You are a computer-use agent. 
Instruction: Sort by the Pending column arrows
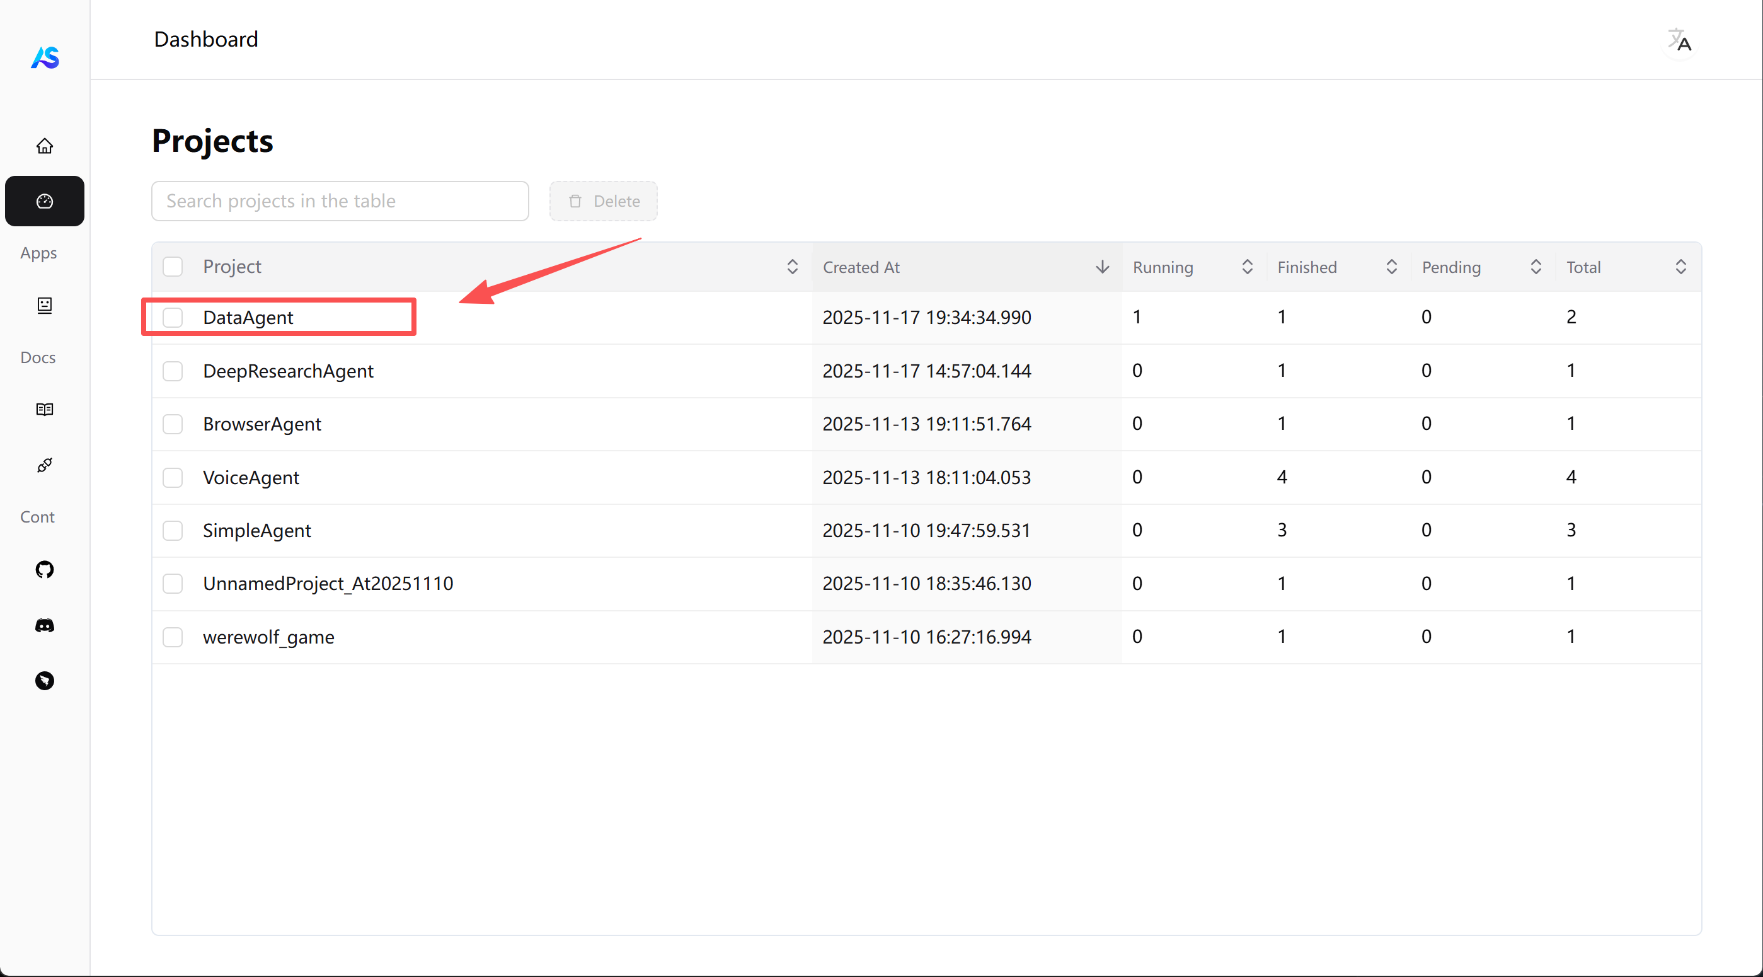pos(1536,267)
